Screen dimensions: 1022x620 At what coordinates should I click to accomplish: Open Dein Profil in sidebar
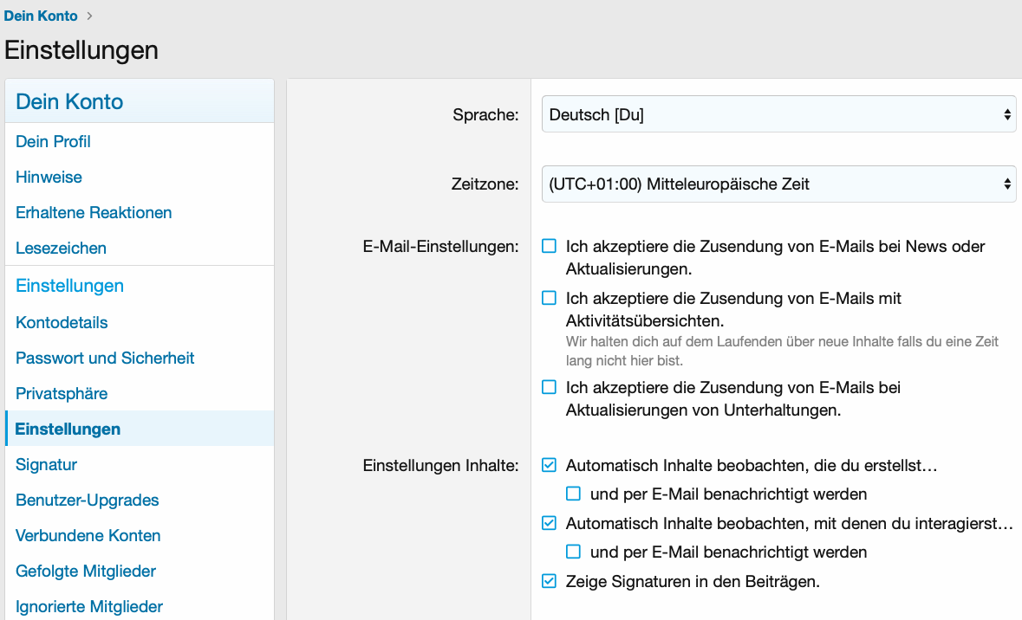(x=53, y=141)
